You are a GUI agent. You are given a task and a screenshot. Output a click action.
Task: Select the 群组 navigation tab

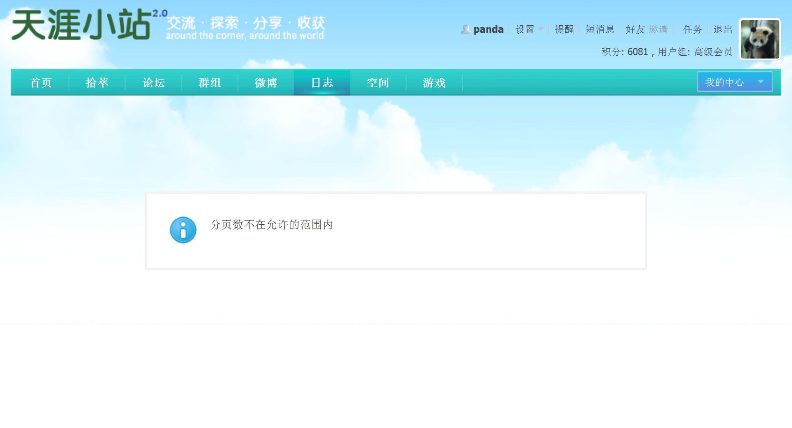(x=210, y=82)
